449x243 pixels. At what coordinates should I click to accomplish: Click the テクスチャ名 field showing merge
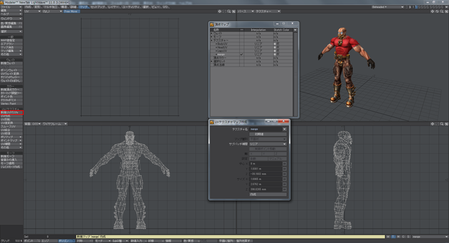[x=266, y=129]
